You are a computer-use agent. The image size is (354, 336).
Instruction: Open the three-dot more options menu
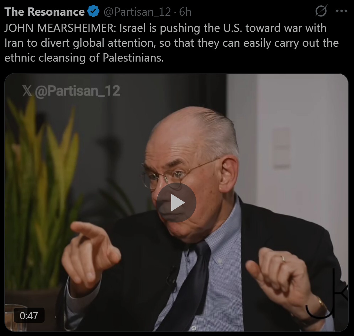pos(341,11)
